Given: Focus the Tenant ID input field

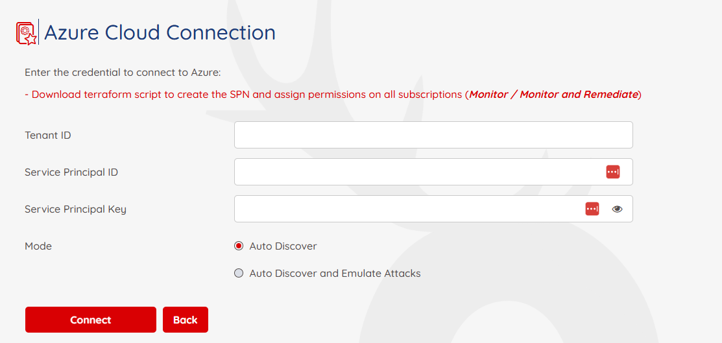Looking at the screenshot, I should [x=433, y=135].
